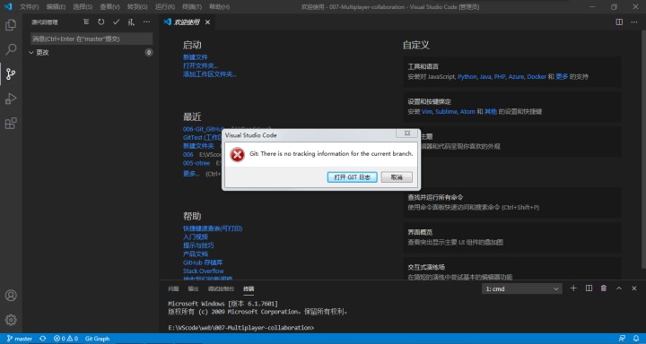Split the terminal pane
The width and height of the screenshot is (646, 344).
[x=589, y=288]
